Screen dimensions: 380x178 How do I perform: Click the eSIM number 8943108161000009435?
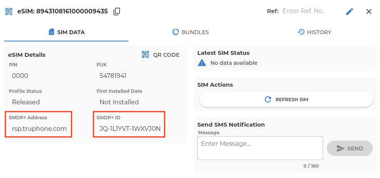tap(72, 12)
